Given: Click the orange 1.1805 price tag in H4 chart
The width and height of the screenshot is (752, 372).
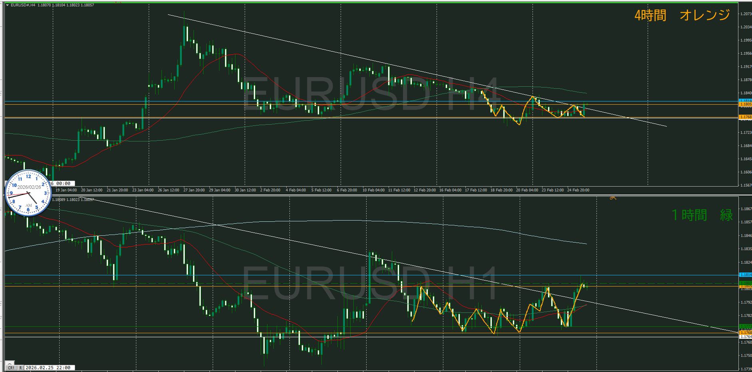Looking at the screenshot, I should point(745,104).
